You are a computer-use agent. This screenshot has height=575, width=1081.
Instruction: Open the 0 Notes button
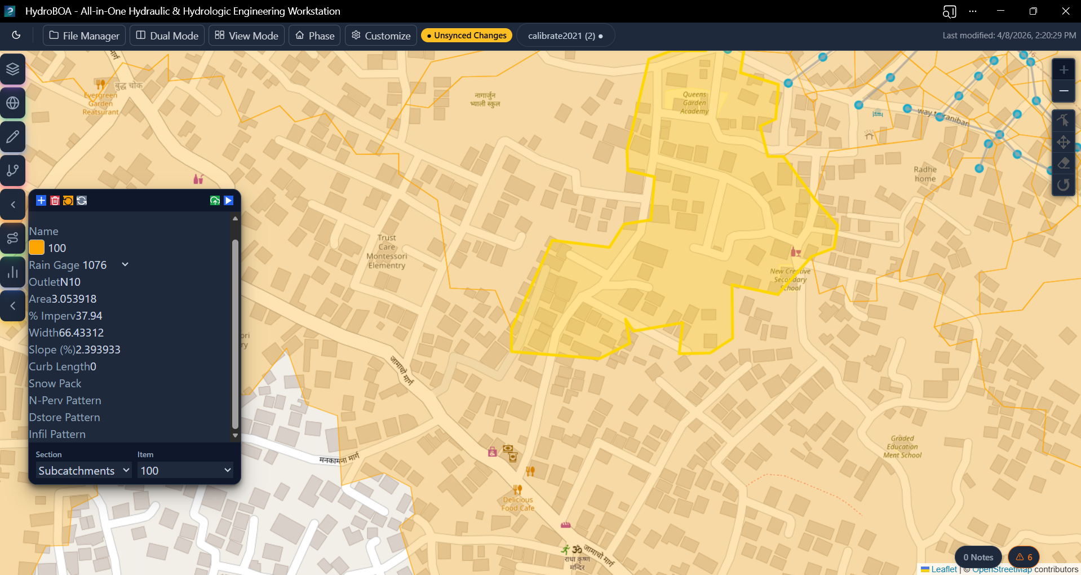click(x=978, y=557)
